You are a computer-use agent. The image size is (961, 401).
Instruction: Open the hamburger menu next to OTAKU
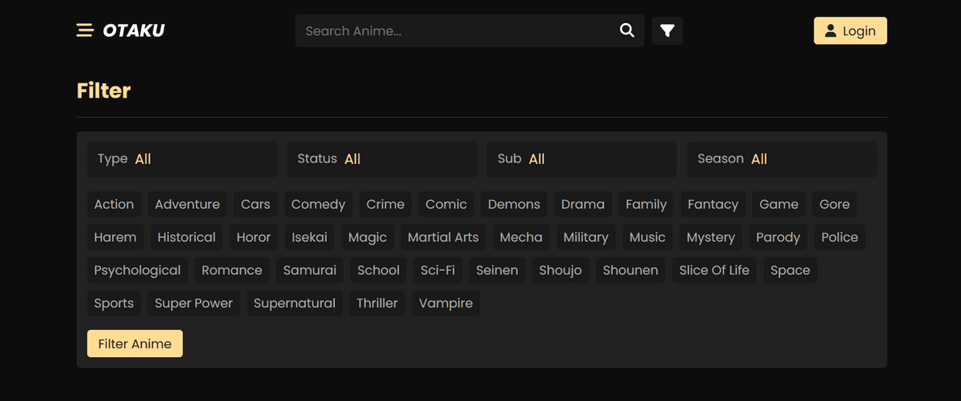(x=85, y=30)
